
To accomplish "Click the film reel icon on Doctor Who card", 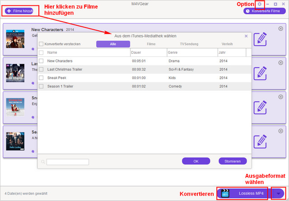I will (x=33, y=83).
